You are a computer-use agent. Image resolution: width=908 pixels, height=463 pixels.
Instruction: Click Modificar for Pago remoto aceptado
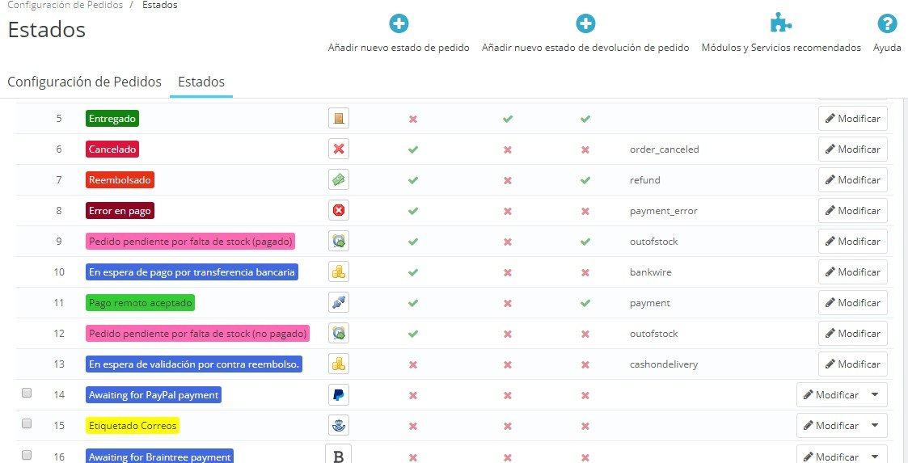[852, 303]
